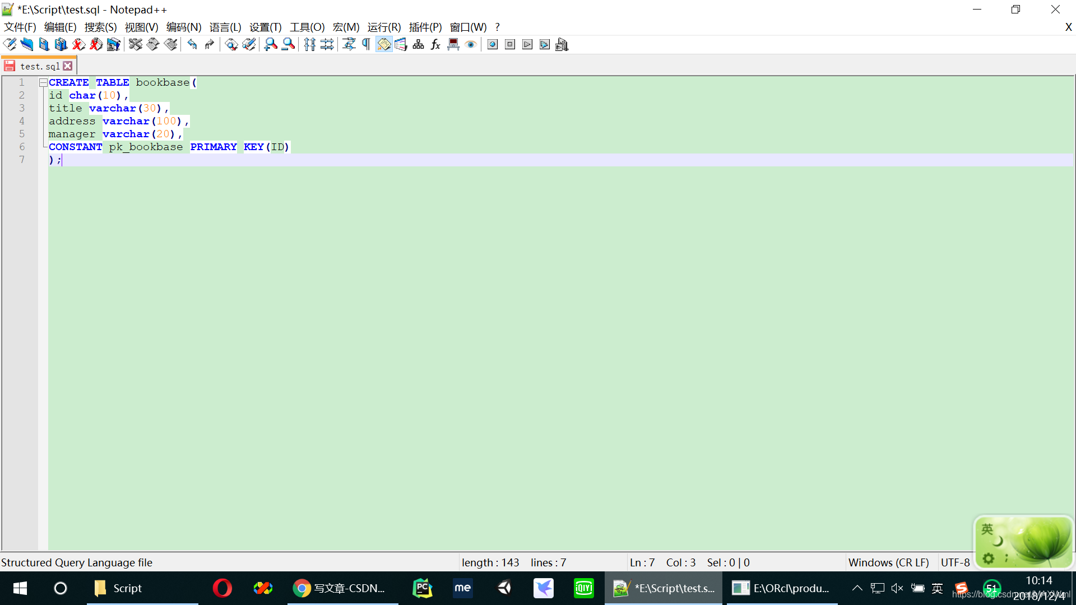The image size is (1076, 605).
Task: Toggle word wrap toolbar button
Action: 349,45
